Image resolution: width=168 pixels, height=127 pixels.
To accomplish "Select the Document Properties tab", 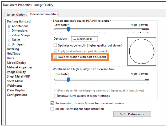I will pyautogui.click(x=44, y=14).
